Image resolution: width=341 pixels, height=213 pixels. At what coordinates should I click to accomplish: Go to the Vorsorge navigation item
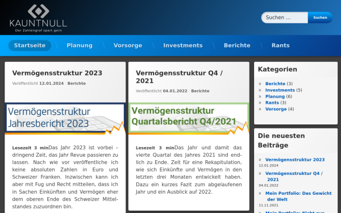[x=128, y=45]
